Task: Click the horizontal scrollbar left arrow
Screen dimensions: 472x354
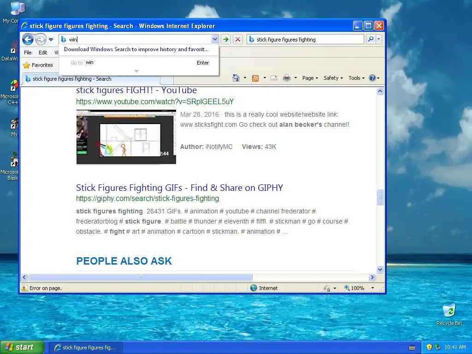Action: coord(25,277)
